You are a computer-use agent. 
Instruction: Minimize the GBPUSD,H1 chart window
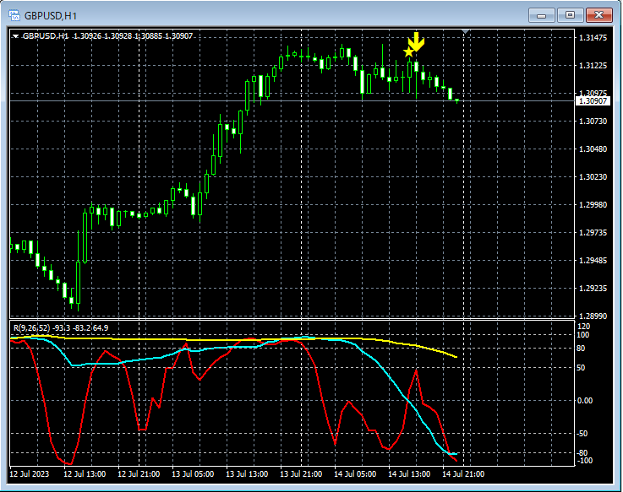(x=541, y=15)
